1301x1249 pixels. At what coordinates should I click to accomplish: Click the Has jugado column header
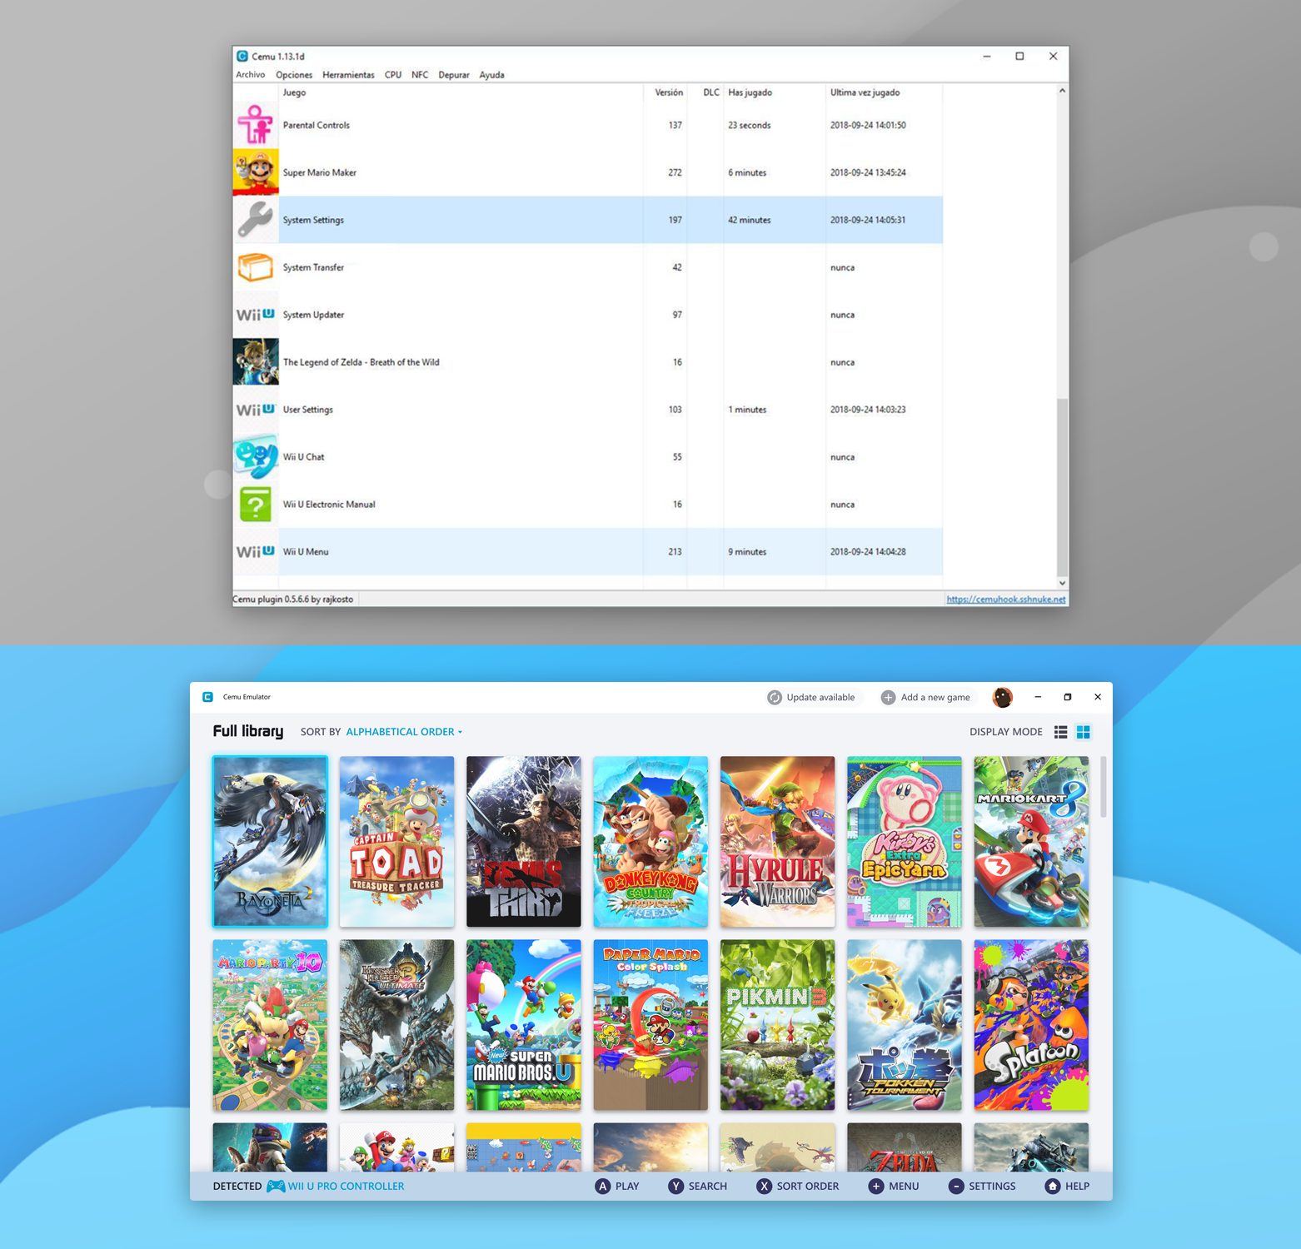click(x=750, y=92)
